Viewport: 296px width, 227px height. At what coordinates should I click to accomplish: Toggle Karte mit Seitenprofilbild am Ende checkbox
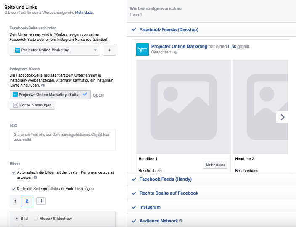[x=13, y=189]
